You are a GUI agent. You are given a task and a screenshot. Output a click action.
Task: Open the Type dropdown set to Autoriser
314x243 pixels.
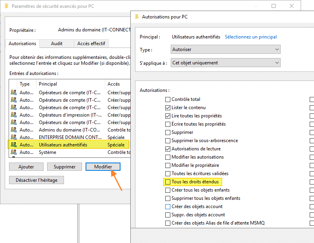click(226, 50)
